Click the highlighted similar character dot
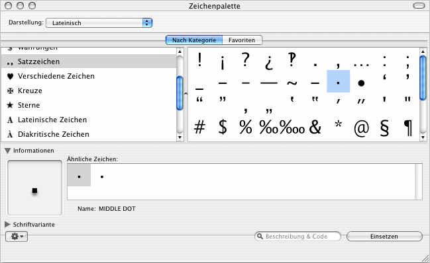 (79, 175)
